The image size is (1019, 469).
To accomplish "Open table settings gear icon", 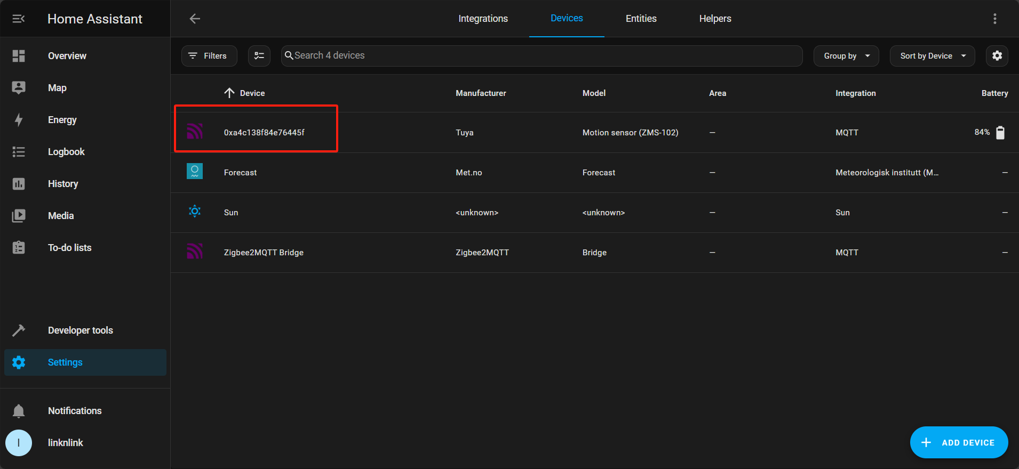I will tap(997, 56).
